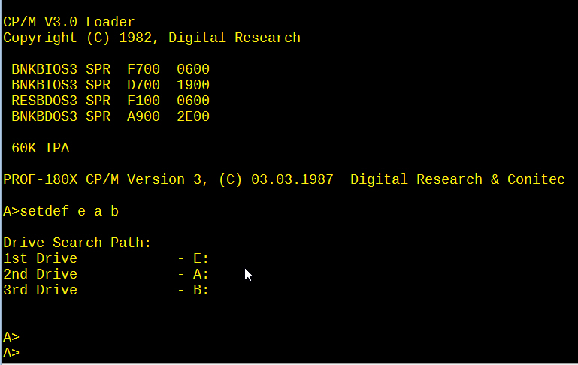Click the E: drive letter for 1st Drive
Image resolution: width=578 pixels, height=365 pixels.
coord(201,258)
